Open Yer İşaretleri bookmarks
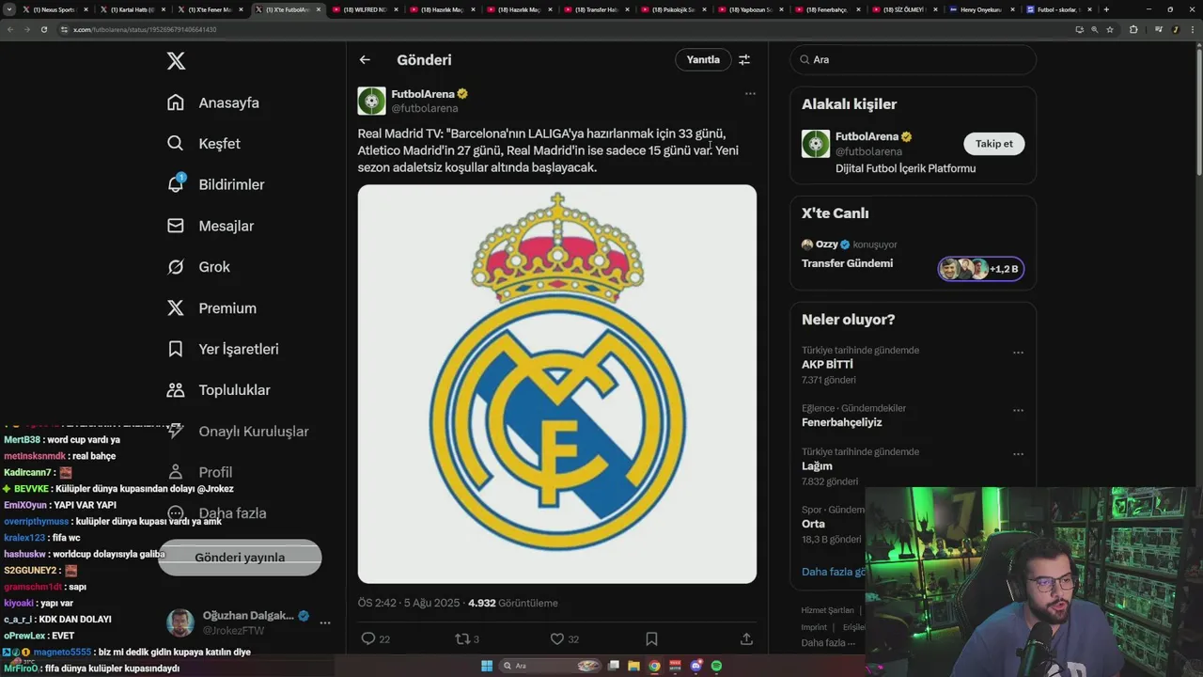The width and height of the screenshot is (1203, 677). 223,349
